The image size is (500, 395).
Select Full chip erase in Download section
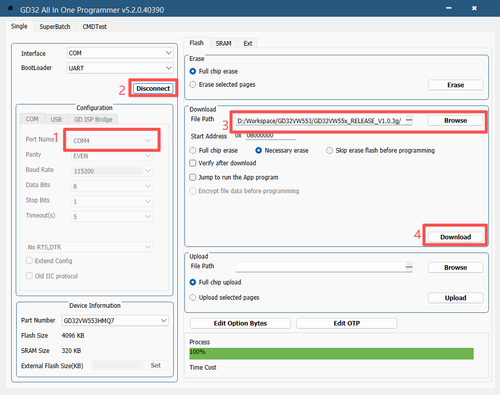tap(214, 150)
